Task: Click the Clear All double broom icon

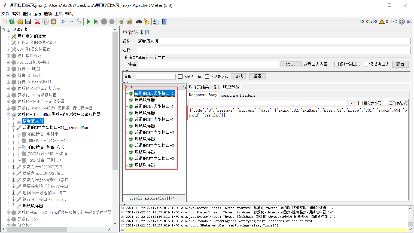Action: [129, 22]
